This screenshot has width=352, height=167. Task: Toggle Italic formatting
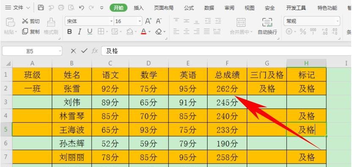[x=79, y=32]
